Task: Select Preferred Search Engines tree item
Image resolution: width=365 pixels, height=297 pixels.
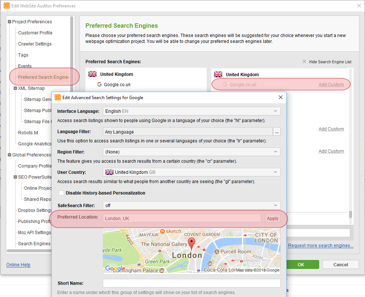Action: tap(44, 77)
